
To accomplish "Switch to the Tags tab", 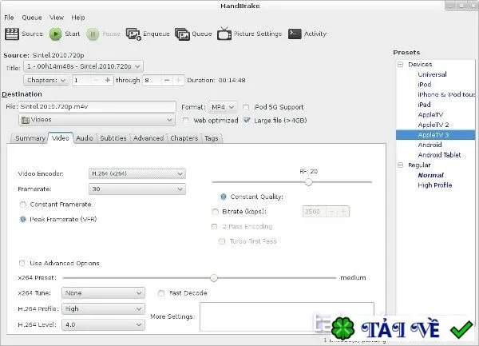I will (212, 138).
